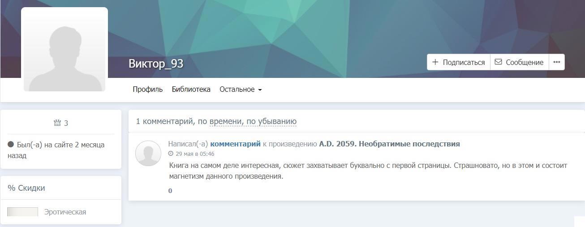This screenshot has height=227, width=585.
Task: Open the three-dot more options menu
Action: click(556, 62)
